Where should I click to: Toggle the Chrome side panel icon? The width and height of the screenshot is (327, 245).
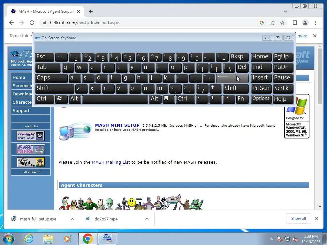[x=295, y=23]
